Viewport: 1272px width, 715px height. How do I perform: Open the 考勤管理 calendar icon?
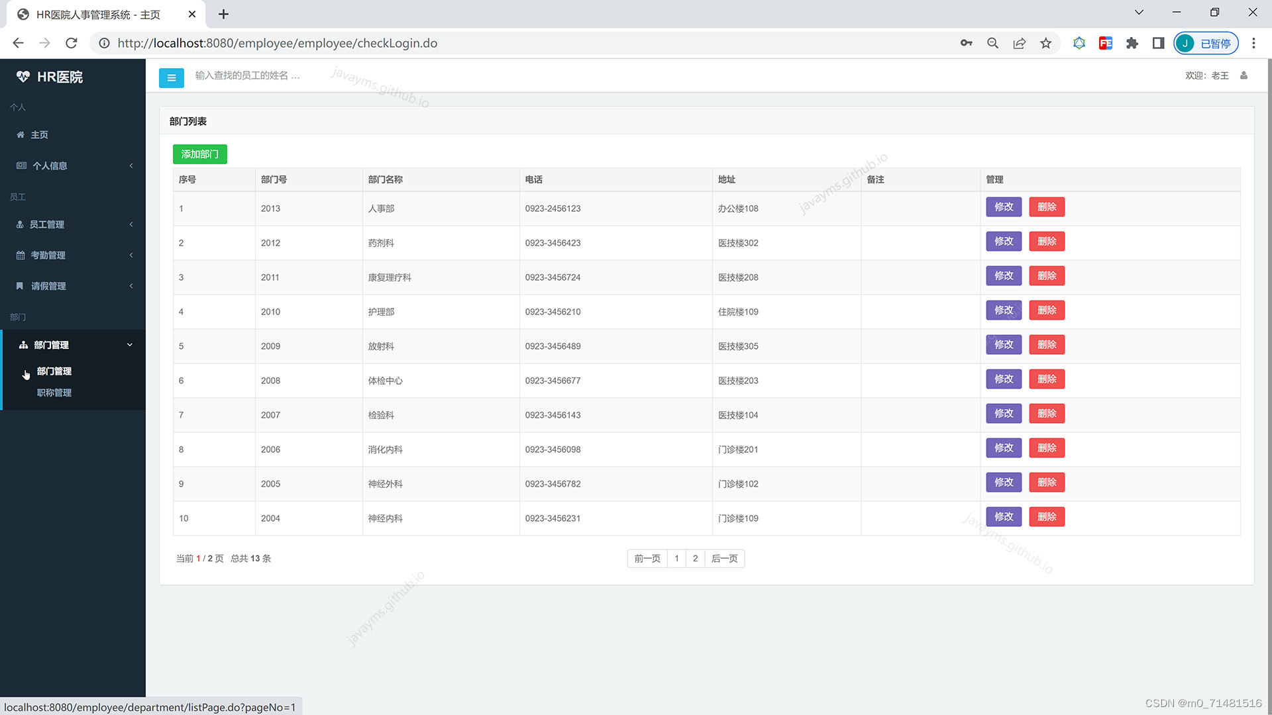[x=21, y=255]
